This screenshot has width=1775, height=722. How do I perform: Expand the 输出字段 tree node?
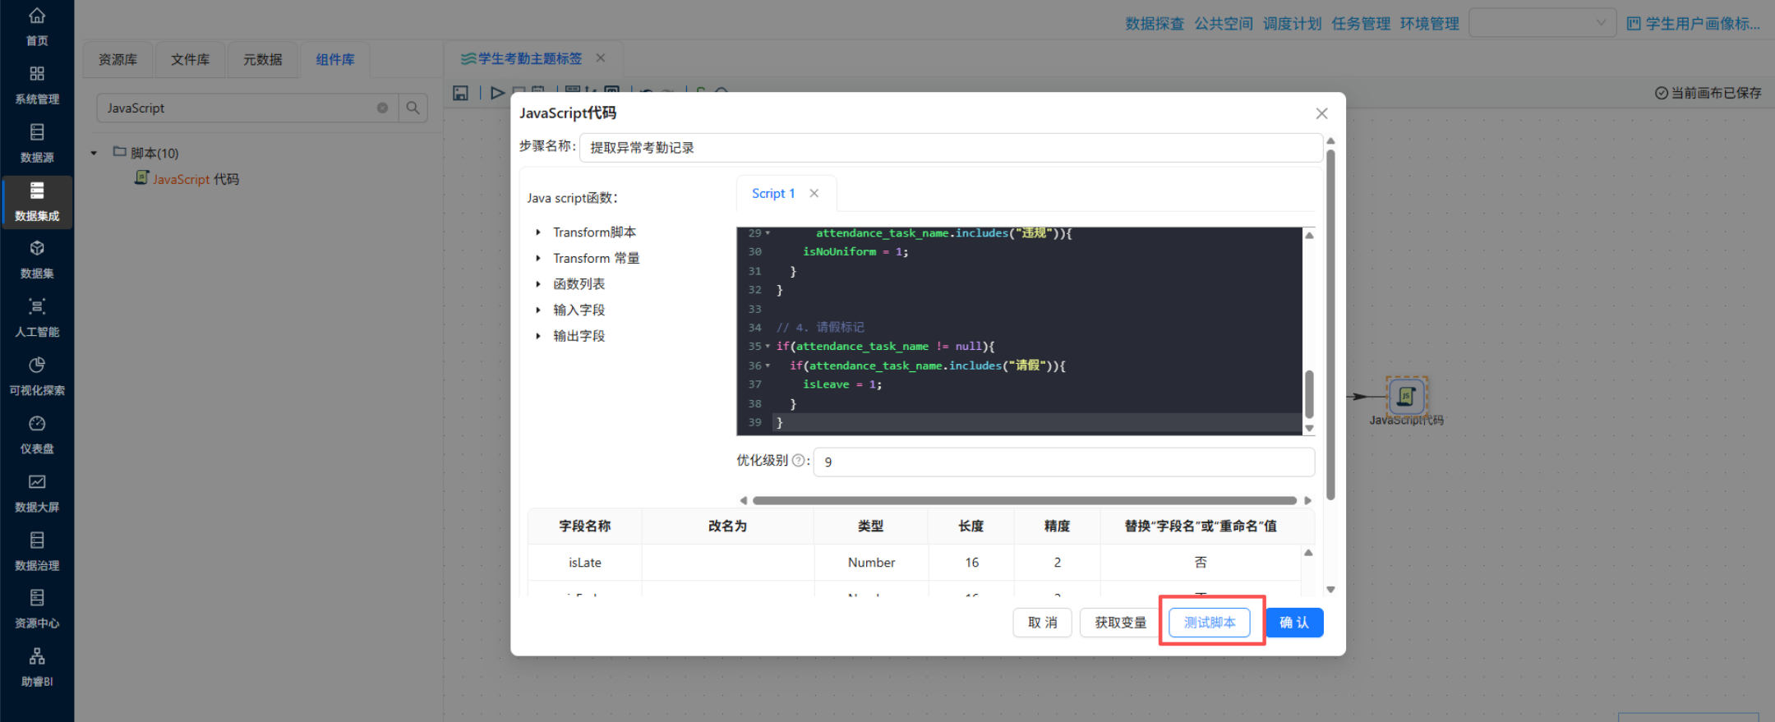point(538,336)
